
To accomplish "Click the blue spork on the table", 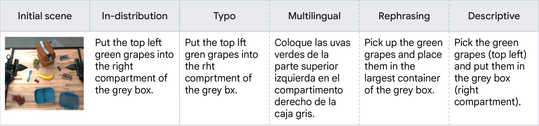I will coord(29,76).
